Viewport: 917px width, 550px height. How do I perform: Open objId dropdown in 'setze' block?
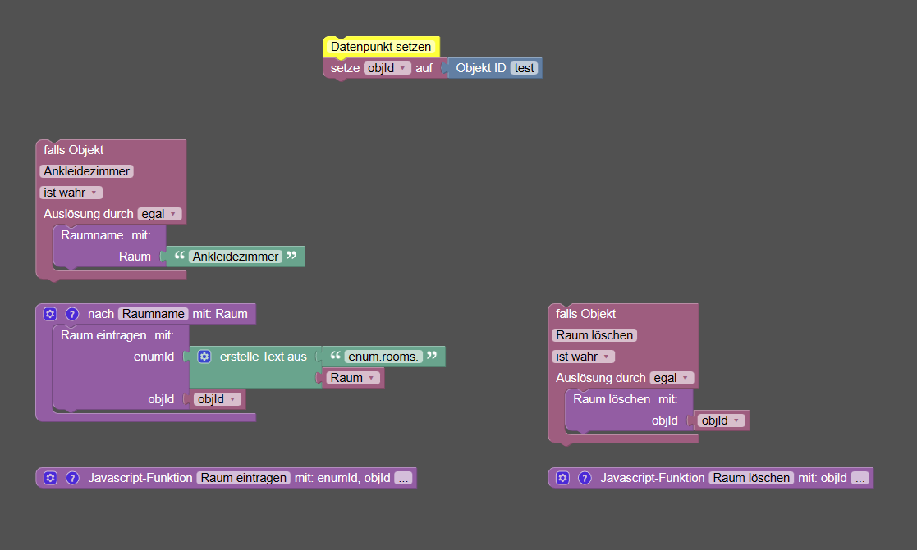point(387,68)
